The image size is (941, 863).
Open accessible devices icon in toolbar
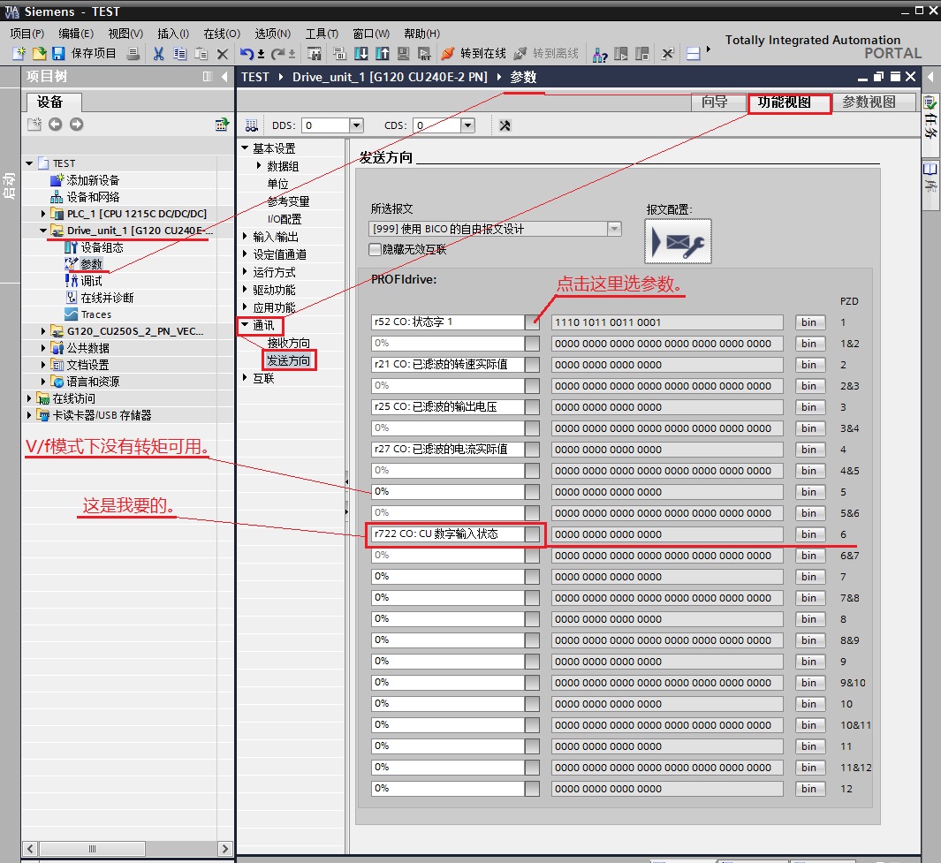point(600,55)
